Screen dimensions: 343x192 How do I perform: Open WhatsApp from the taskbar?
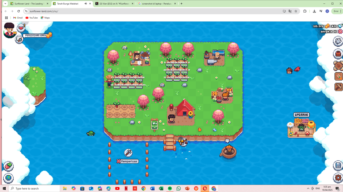pos(179,188)
